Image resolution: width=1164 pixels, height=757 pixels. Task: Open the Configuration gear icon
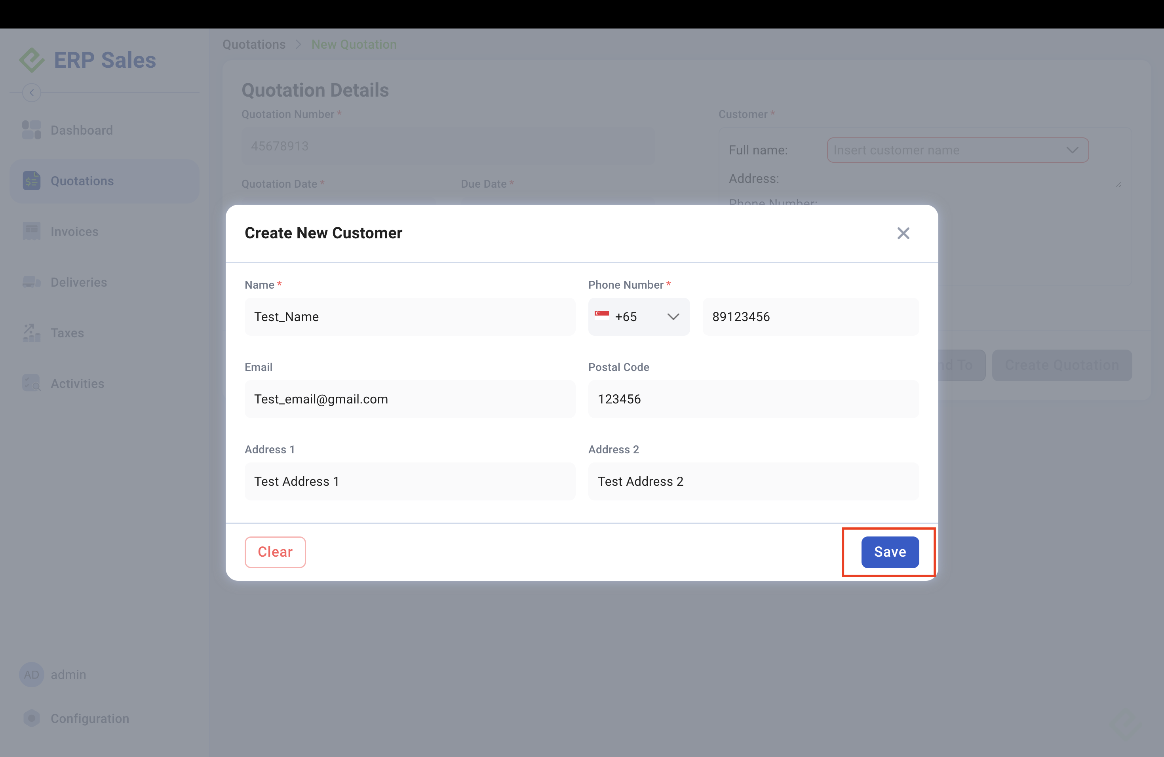tap(32, 718)
